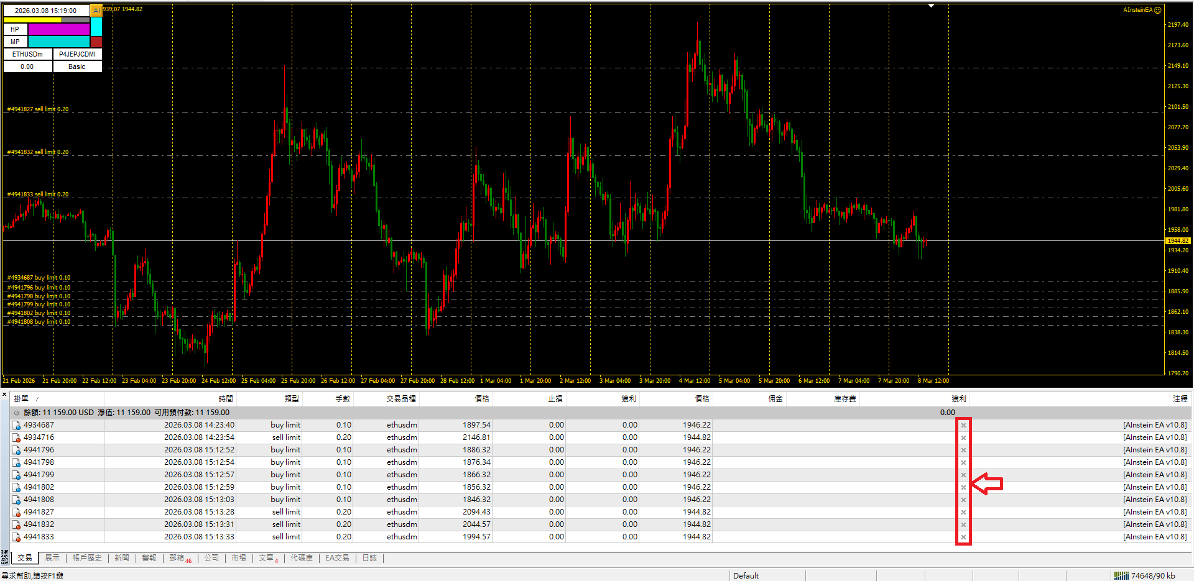Cancel sell limit 4941827 with its X
1194x581 pixels.
[x=963, y=512]
